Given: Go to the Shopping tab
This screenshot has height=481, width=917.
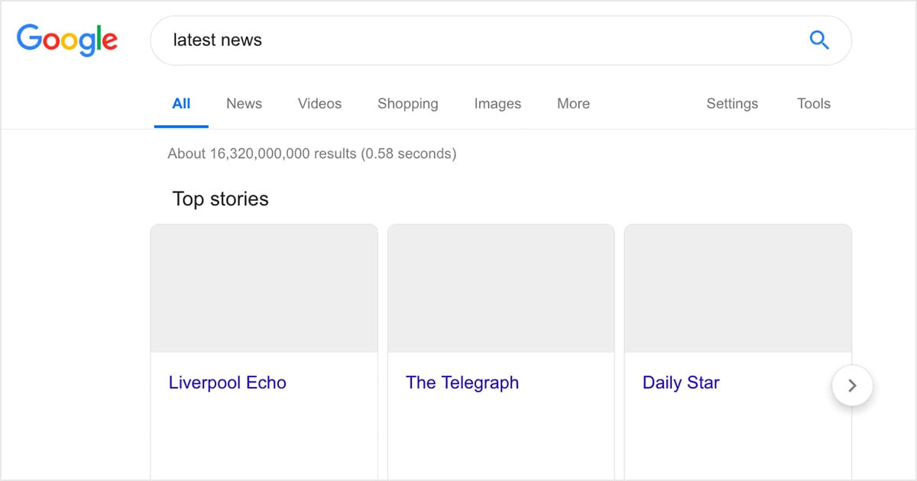Looking at the screenshot, I should click(407, 104).
